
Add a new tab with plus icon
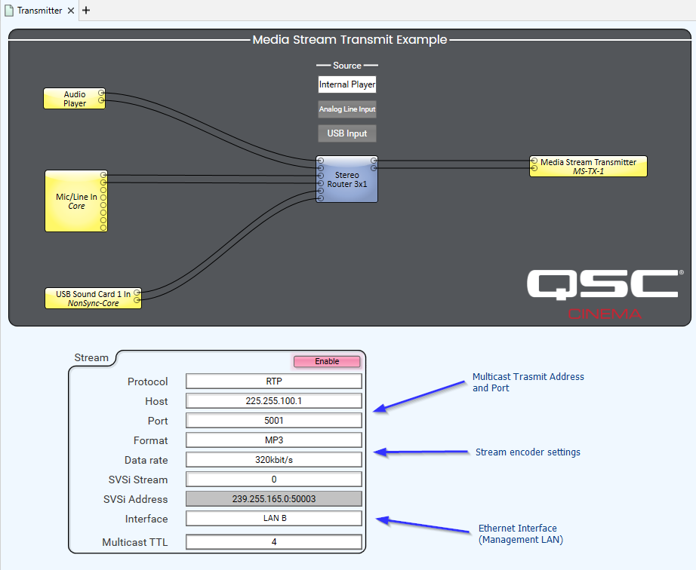click(x=86, y=11)
